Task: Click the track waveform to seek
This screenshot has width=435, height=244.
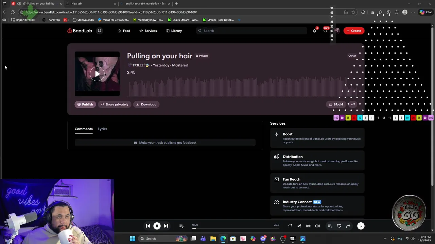Action: click(x=243, y=87)
